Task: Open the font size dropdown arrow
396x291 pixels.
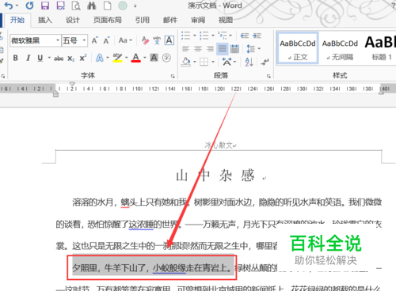Action: coord(84,40)
